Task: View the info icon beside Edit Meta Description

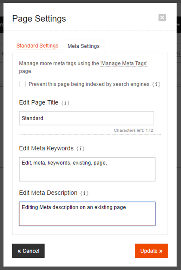Action: pyautogui.click(x=84, y=193)
